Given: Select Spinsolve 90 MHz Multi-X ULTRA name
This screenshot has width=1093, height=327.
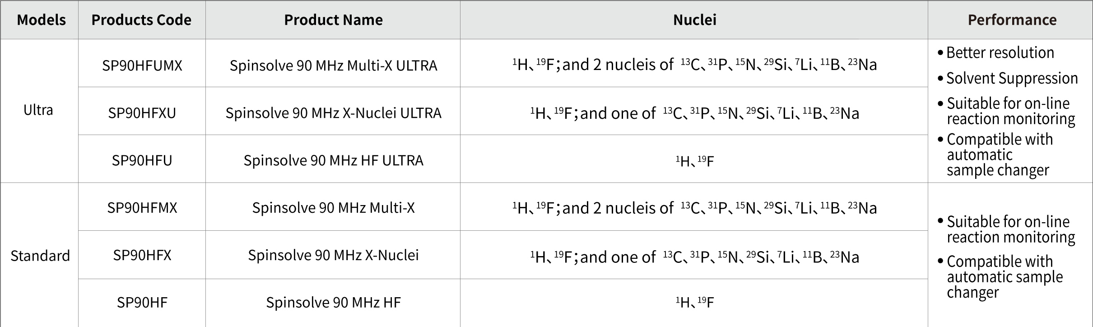Looking at the screenshot, I should 333,65.
